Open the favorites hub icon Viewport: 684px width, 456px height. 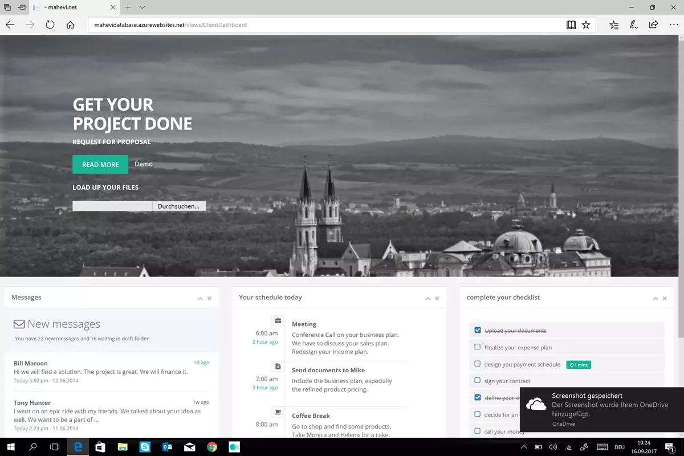pos(614,25)
